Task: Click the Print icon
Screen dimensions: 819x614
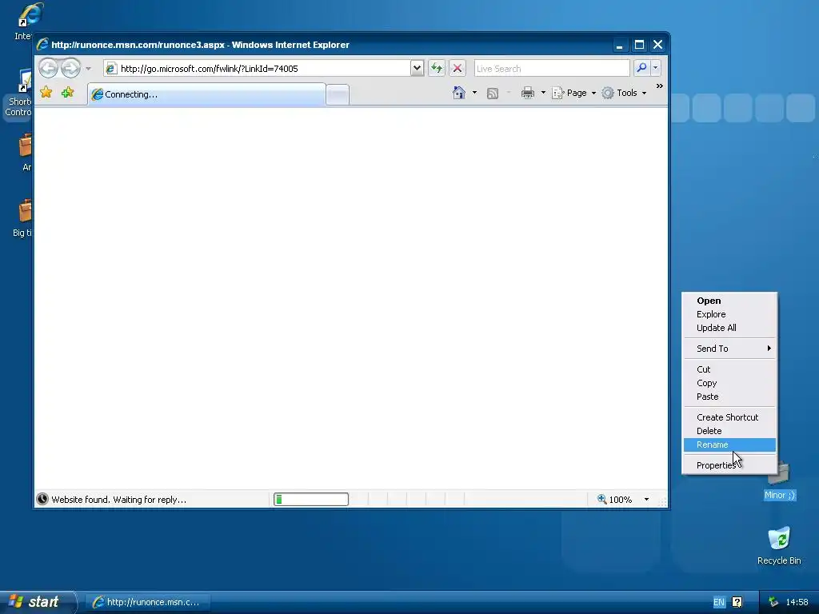Action: click(x=528, y=93)
